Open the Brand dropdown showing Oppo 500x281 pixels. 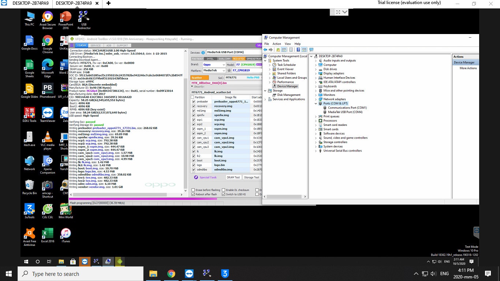click(x=213, y=65)
